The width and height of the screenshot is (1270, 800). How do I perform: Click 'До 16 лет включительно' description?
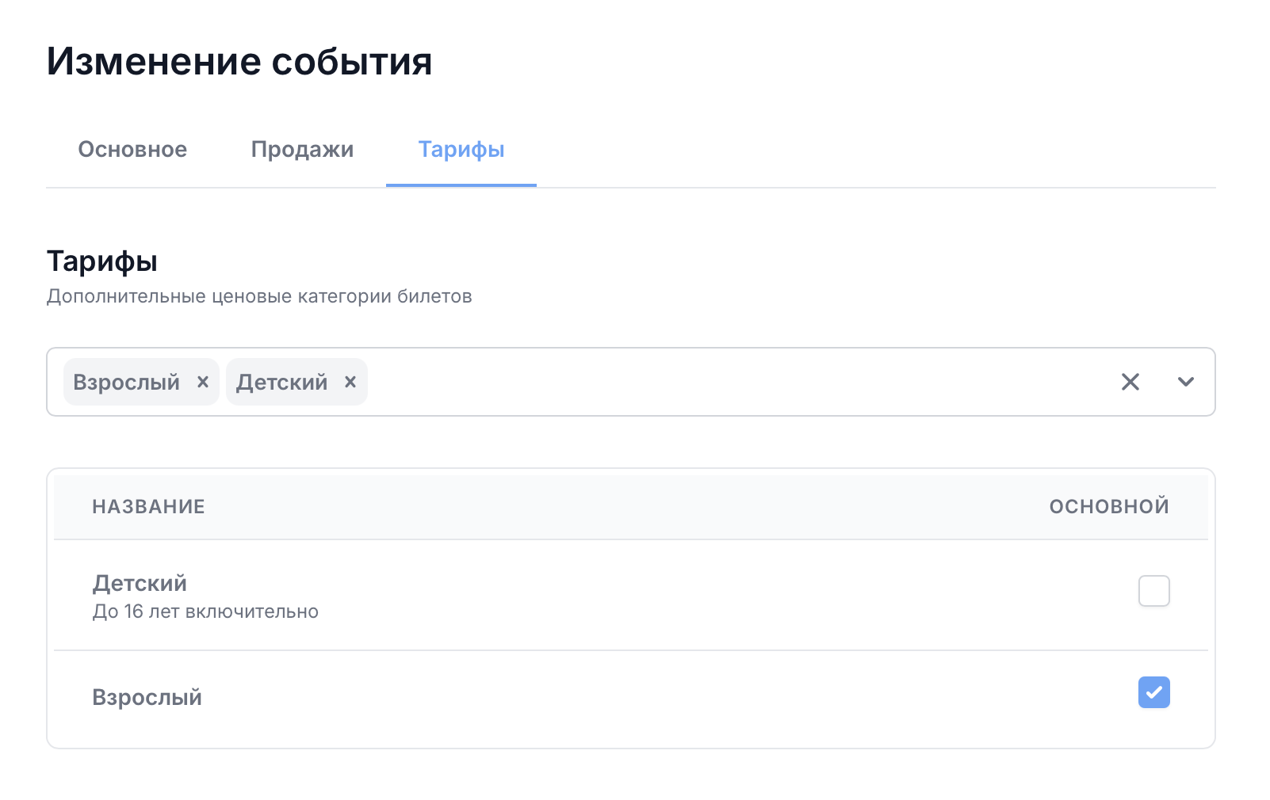tap(205, 611)
